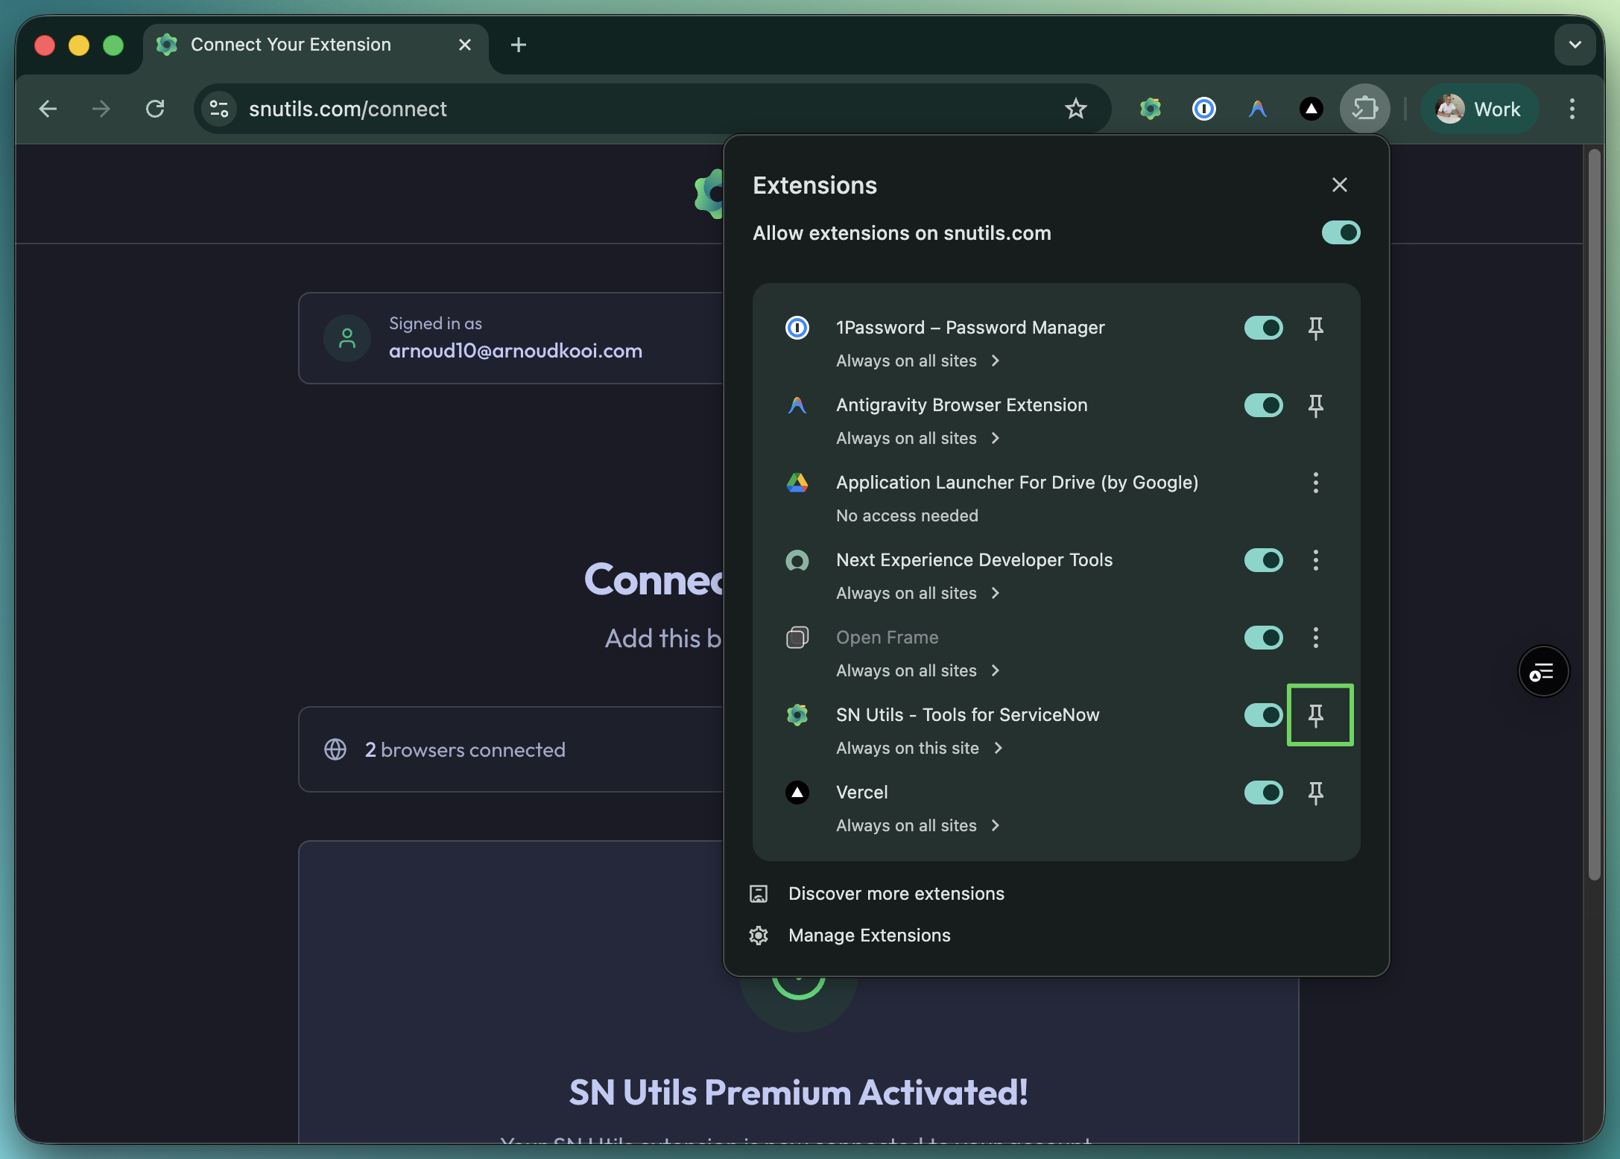Image resolution: width=1620 pixels, height=1159 pixels.
Task: Turn off the Open Frame extension
Action: [x=1263, y=638]
